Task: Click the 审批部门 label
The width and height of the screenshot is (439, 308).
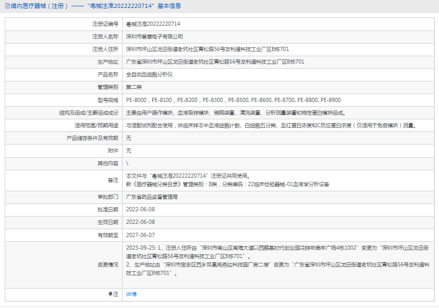Action: coord(108,197)
